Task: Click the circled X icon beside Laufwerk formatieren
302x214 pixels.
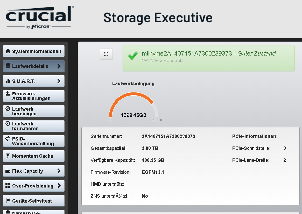Action: pyautogui.click(x=8, y=124)
